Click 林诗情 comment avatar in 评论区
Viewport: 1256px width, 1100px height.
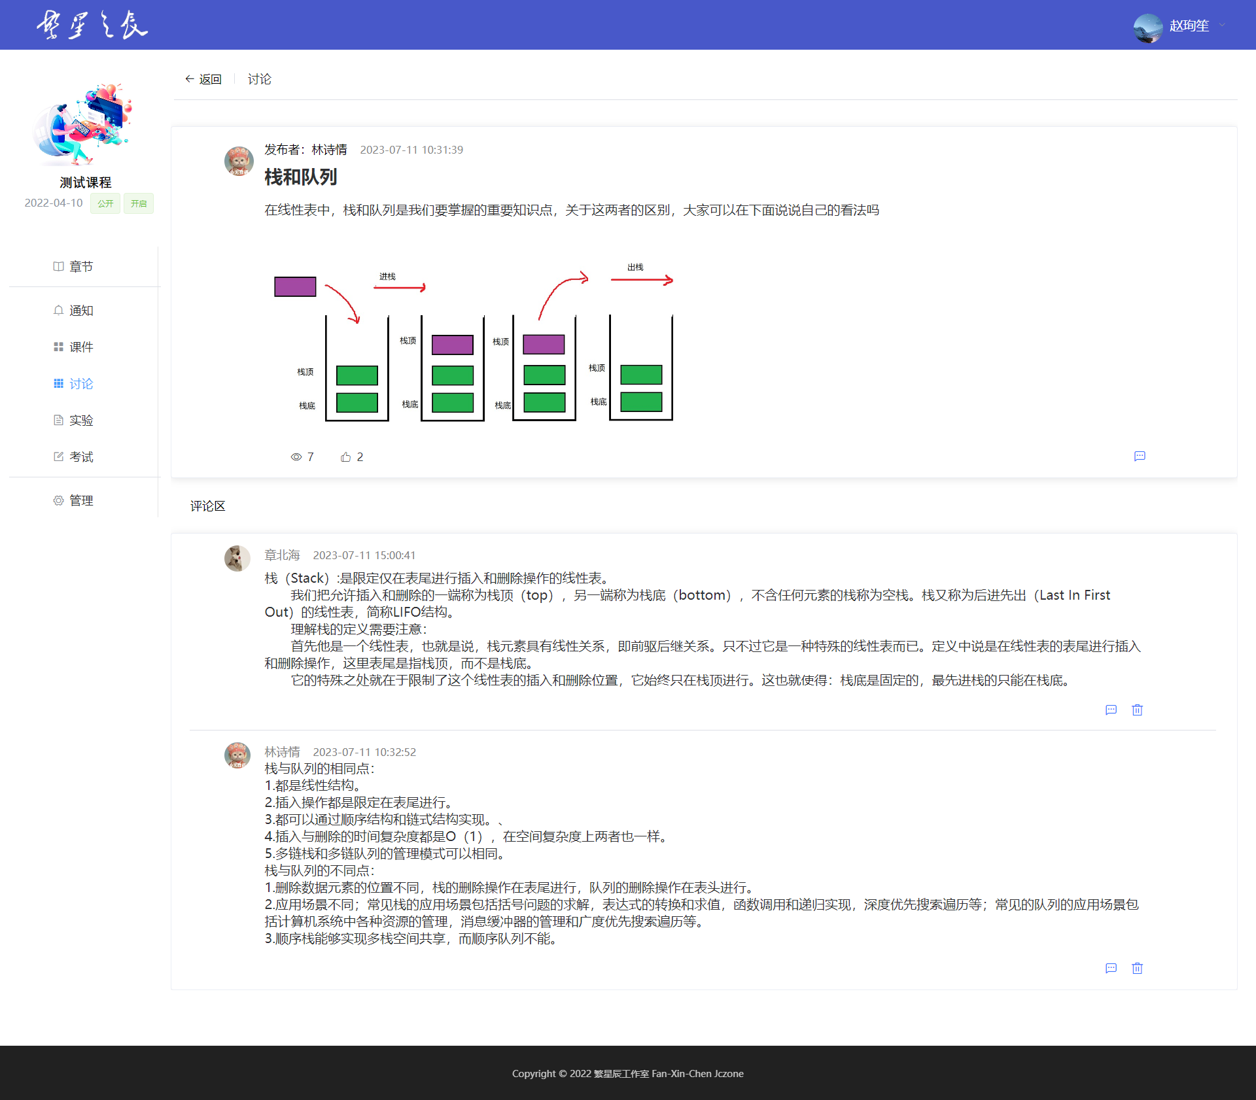tap(237, 755)
